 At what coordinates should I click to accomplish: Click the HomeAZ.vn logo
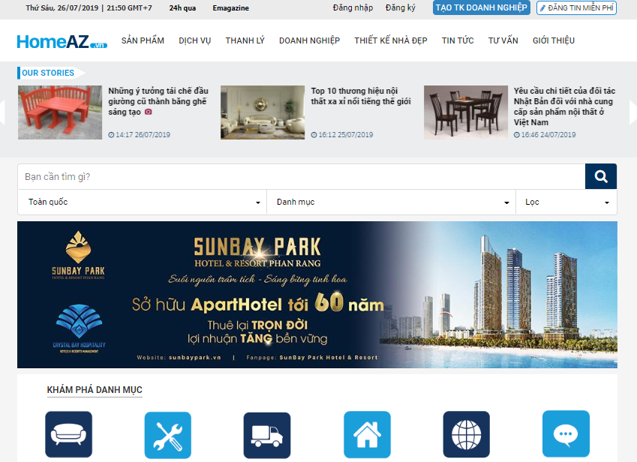[x=62, y=41]
